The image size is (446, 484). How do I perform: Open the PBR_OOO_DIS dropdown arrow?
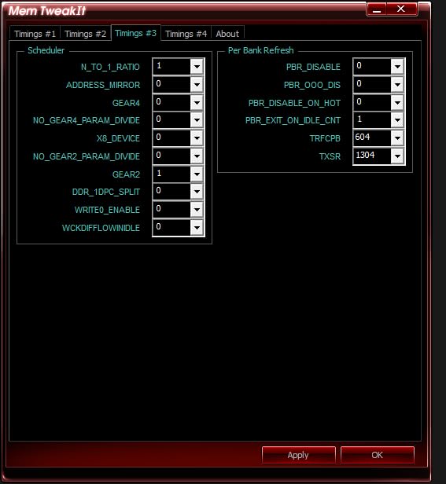tap(397, 84)
